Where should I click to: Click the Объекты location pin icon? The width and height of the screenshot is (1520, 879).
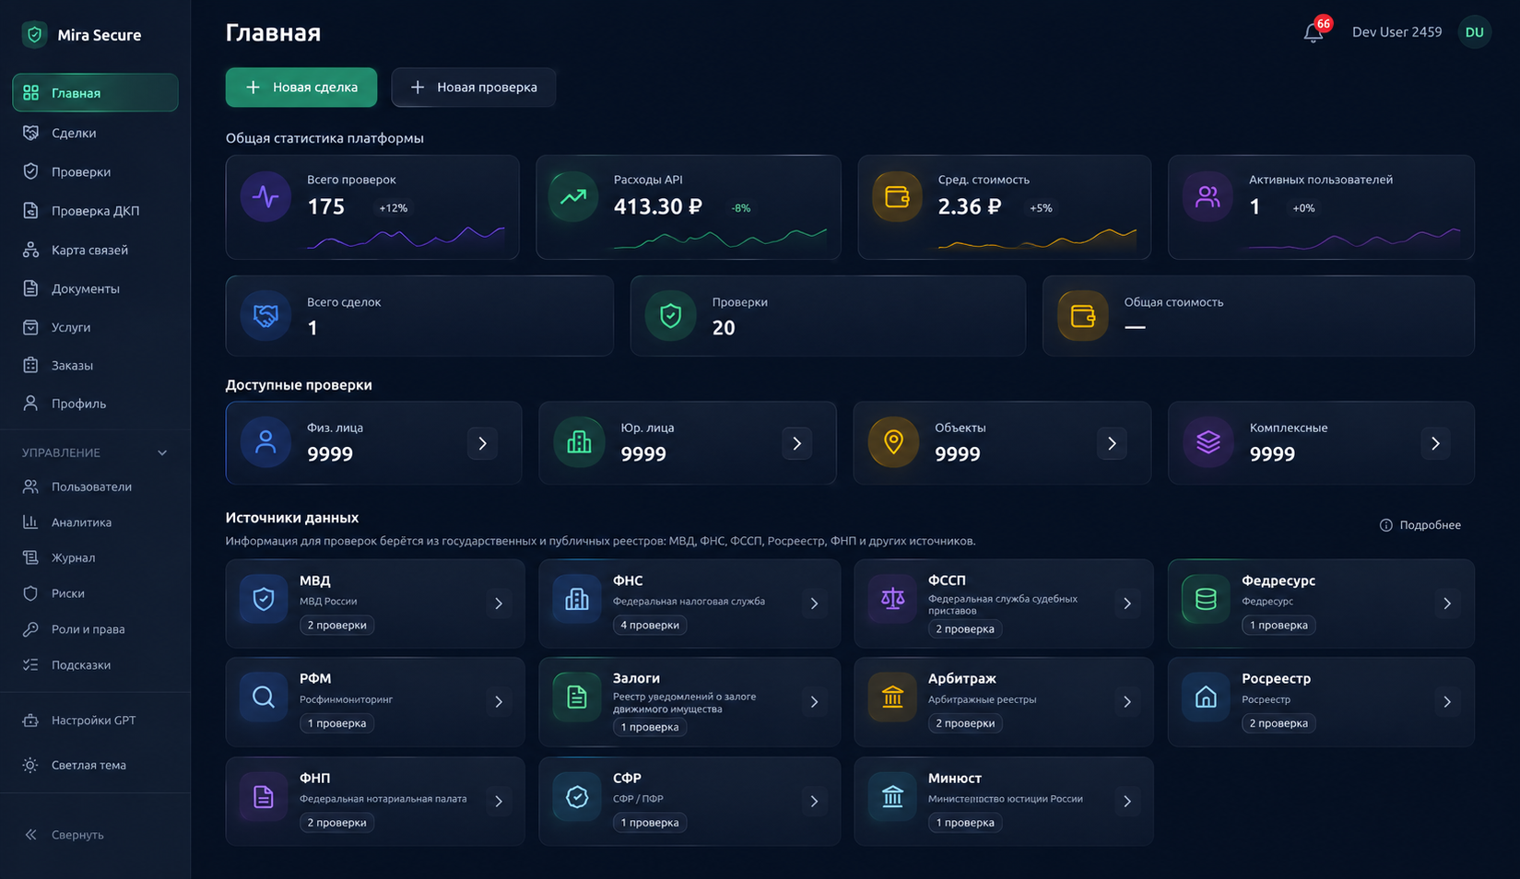pos(893,442)
